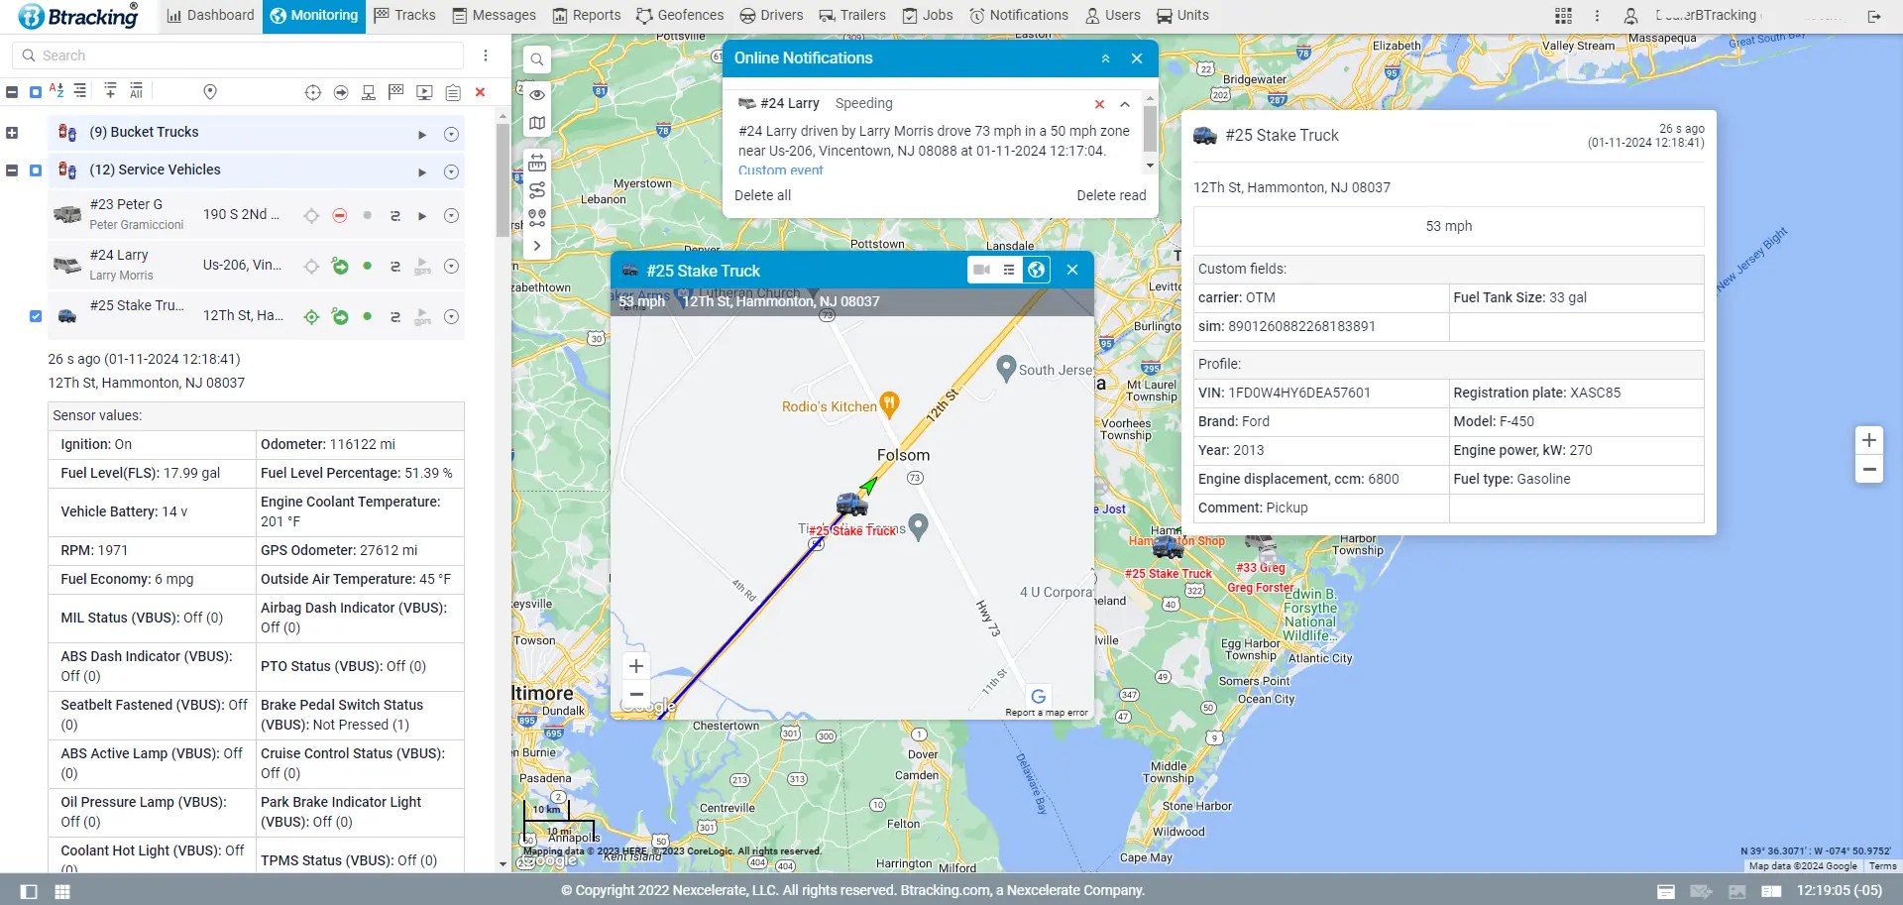Open the options dropdown for #24 Larry
This screenshot has width=1903, height=905.
pos(451,266)
